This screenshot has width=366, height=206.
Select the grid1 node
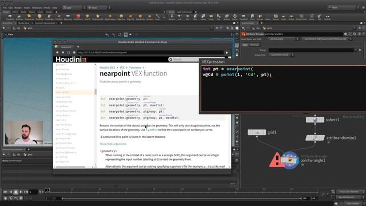[257, 132]
